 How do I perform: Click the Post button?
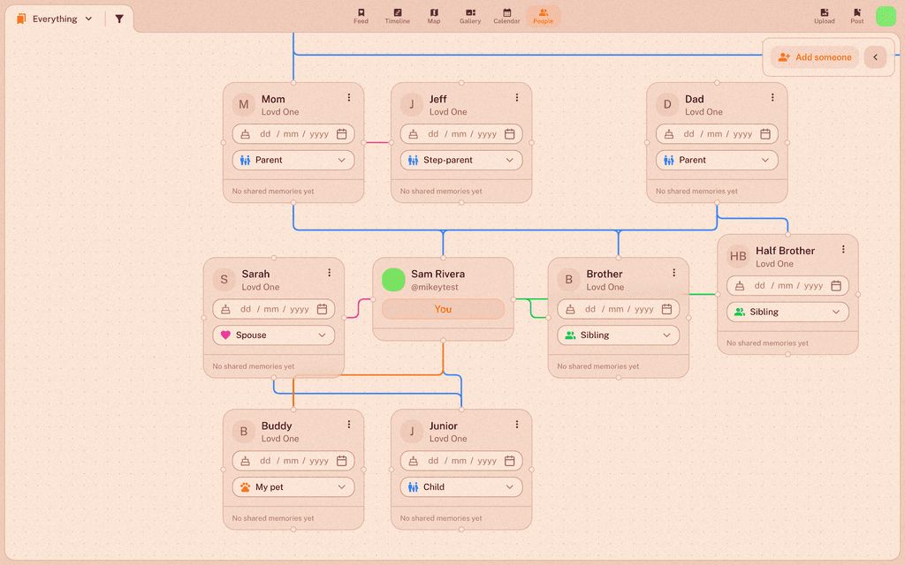pos(857,16)
